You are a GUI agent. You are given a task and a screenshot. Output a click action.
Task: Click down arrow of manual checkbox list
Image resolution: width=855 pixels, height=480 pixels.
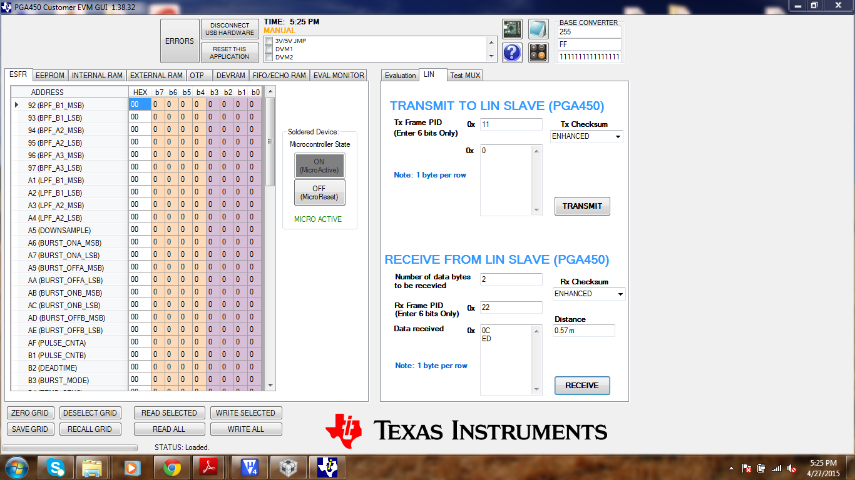pyautogui.click(x=492, y=56)
